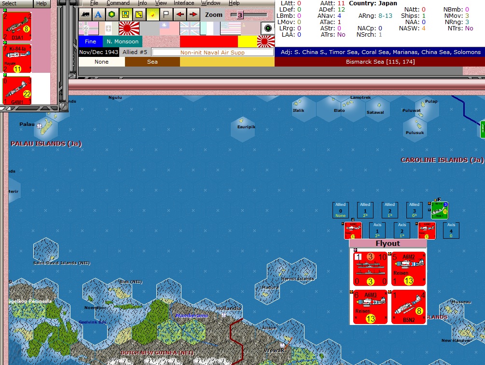Image resolution: width=485 pixels, height=365 pixels.
Task: Select the United States flag
Action: click(231, 28)
